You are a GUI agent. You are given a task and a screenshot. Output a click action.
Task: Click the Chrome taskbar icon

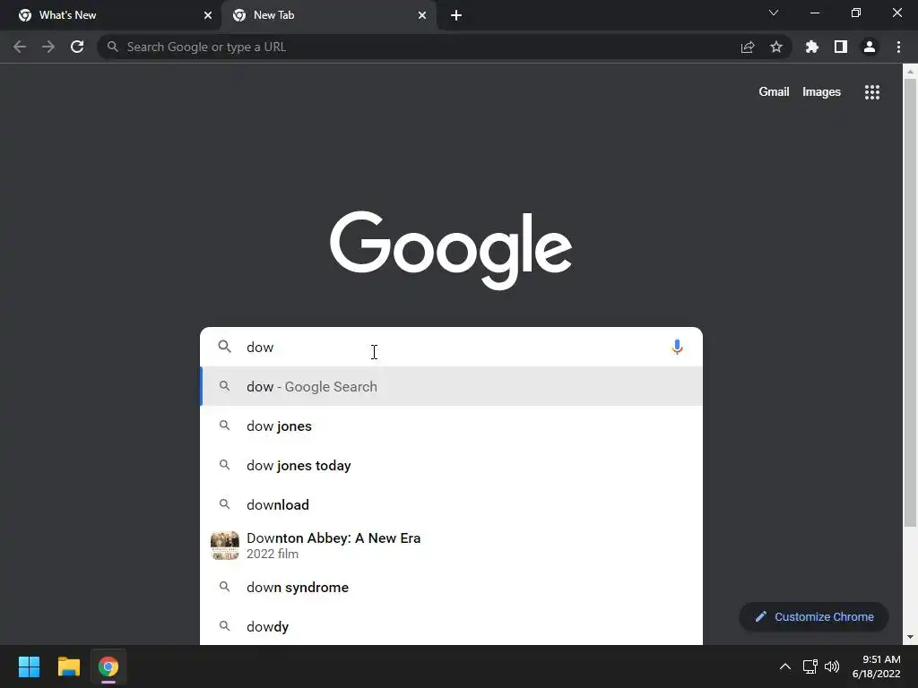108,666
